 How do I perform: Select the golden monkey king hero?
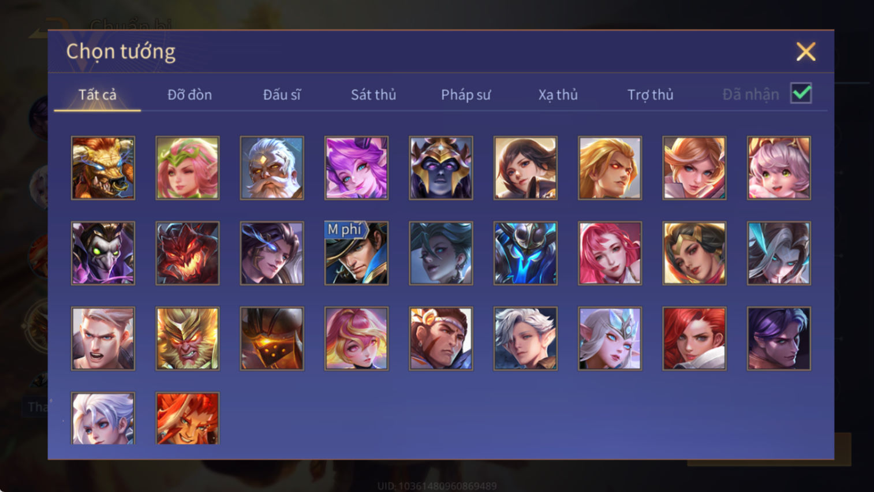point(188,338)
